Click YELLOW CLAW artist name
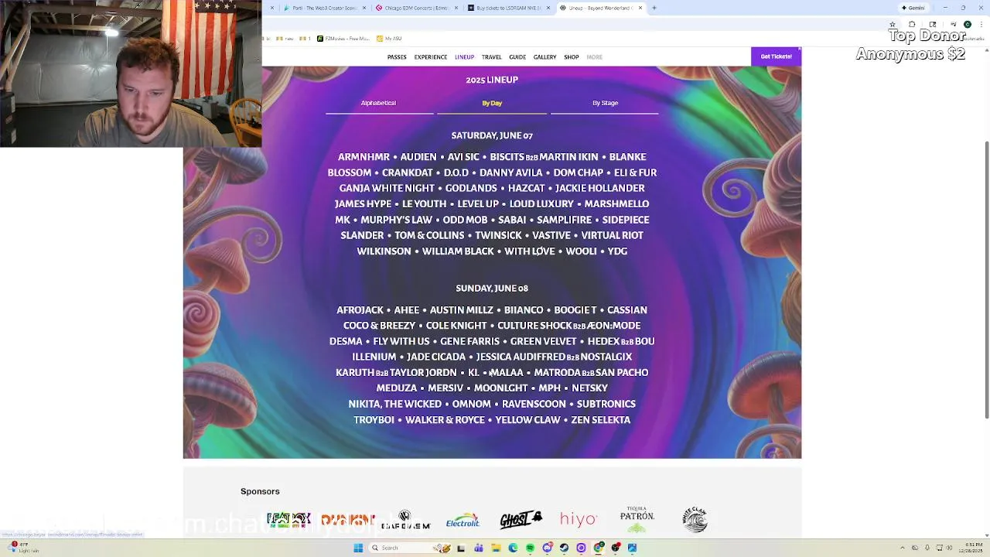Screen dimensions: 990x557 point(527,420)
